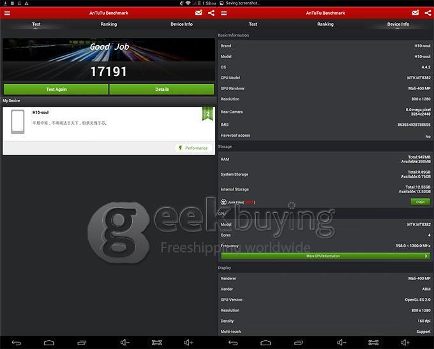Image resolution: width=434 pixels, height=349 pixels.
Task: Tap the Performance button on the device card
Action: click(193, 148)
